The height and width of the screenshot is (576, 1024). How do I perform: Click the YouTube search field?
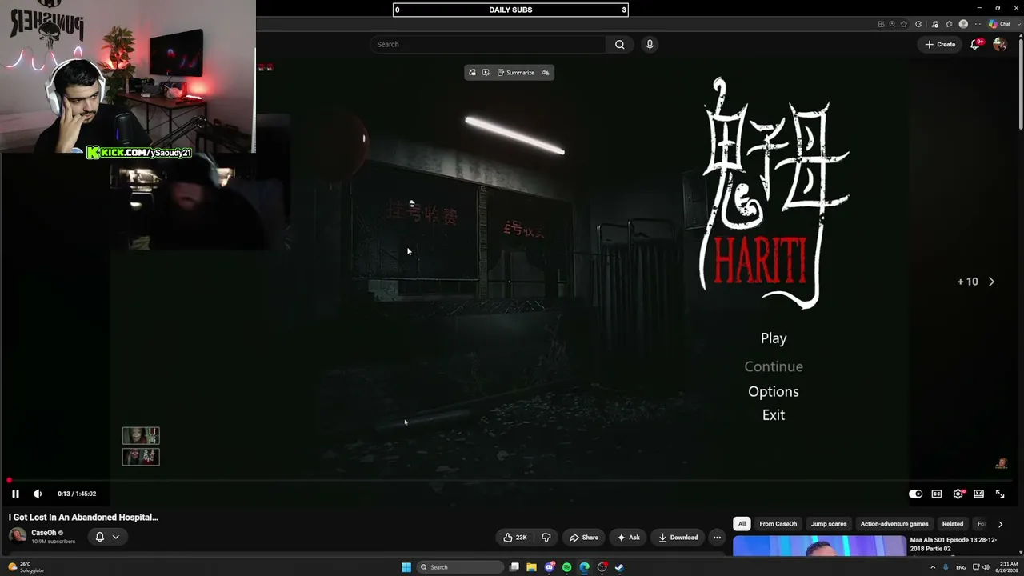tap(488, 44)
